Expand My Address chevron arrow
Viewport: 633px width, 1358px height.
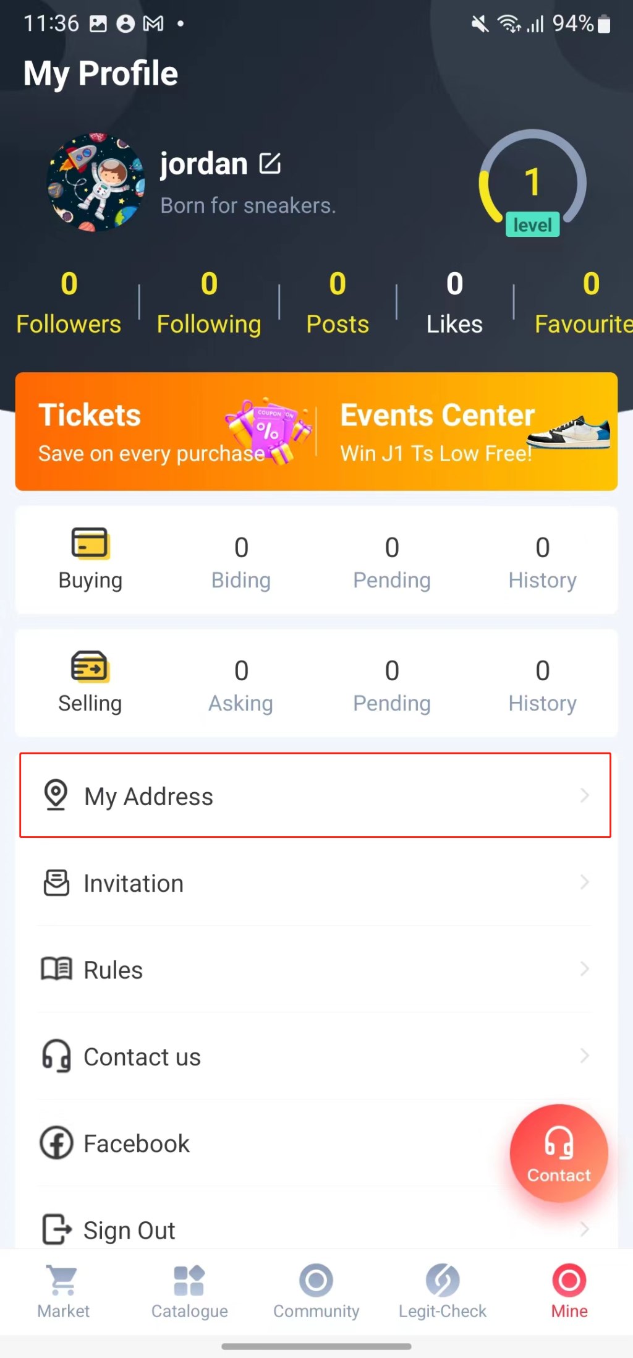[584, 795]
